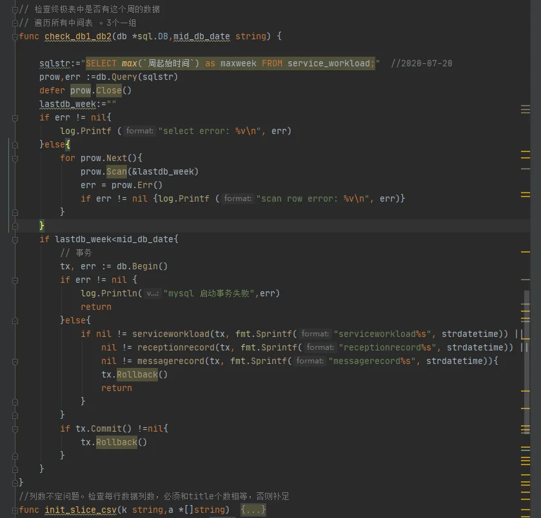Click the check_db1_db2 function name

78,37
